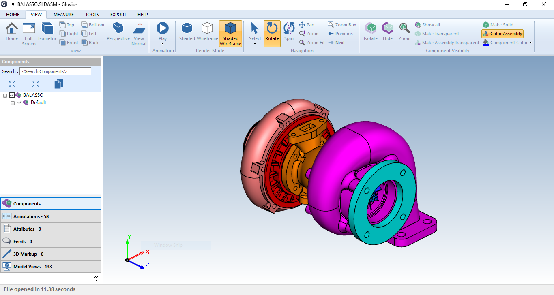Click the Zoom Fit button
The image size is (554, 295).
(x=312, y=43)
